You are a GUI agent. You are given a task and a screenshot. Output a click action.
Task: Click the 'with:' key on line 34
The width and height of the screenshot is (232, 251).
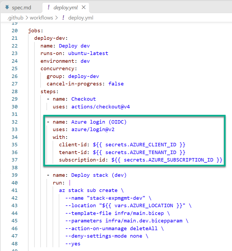[x=60, y=137]
